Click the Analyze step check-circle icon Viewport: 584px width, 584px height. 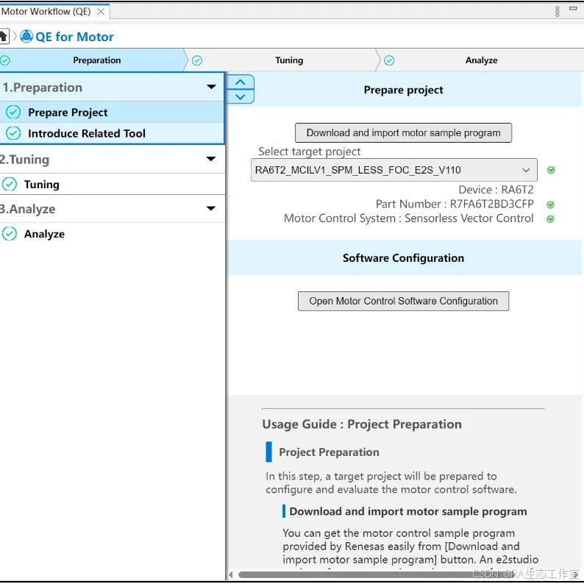click(10, 234)
